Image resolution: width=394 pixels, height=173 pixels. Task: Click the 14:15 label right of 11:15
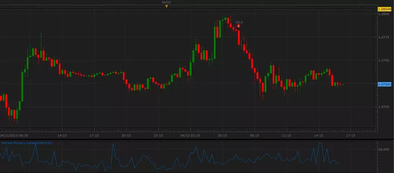(x=319, y=135)
